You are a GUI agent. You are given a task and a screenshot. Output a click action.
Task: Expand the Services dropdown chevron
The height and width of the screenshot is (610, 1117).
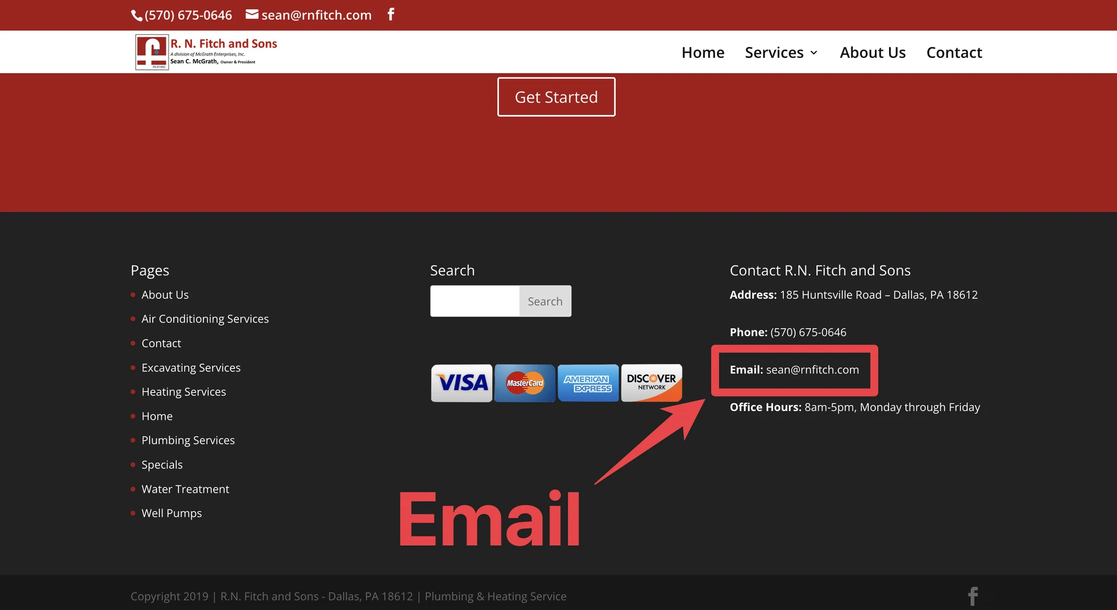point(814,53)
